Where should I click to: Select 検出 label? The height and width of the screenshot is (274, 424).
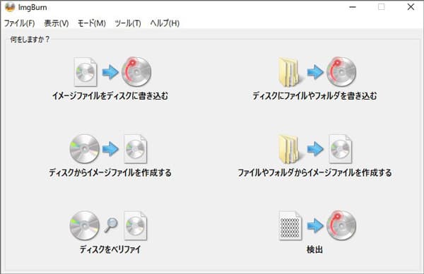[x=314, y=249]
